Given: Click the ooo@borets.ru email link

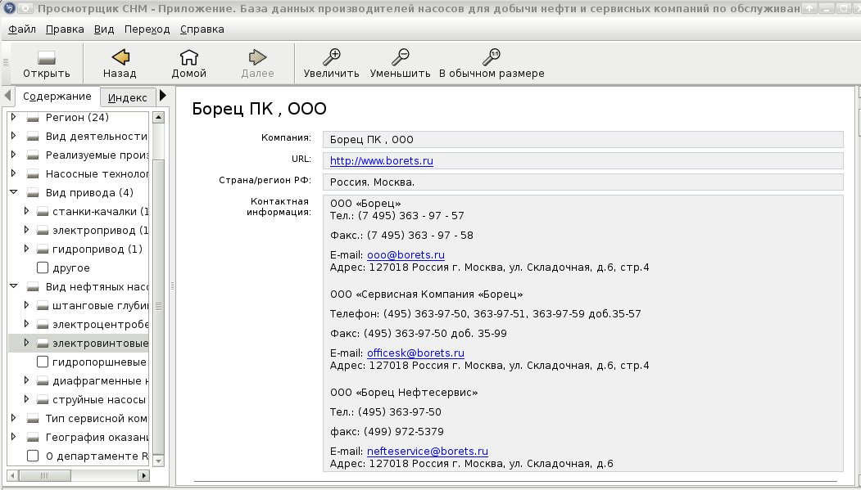Looking at the screenshot, I should pos(406,255).
